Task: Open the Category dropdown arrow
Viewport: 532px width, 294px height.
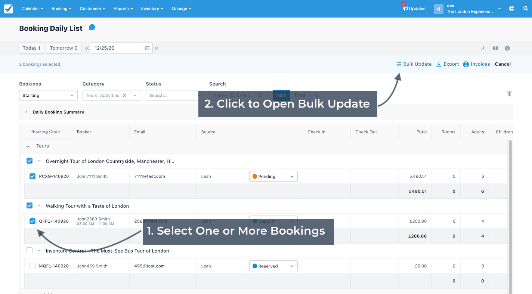Action: 135,95
